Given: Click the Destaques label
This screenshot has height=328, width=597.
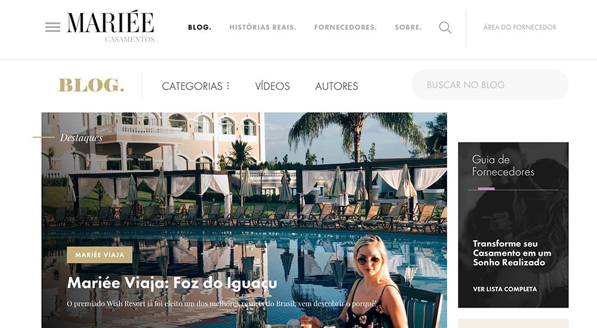Looking at the screenshot, I should click(x=81, y=137).
